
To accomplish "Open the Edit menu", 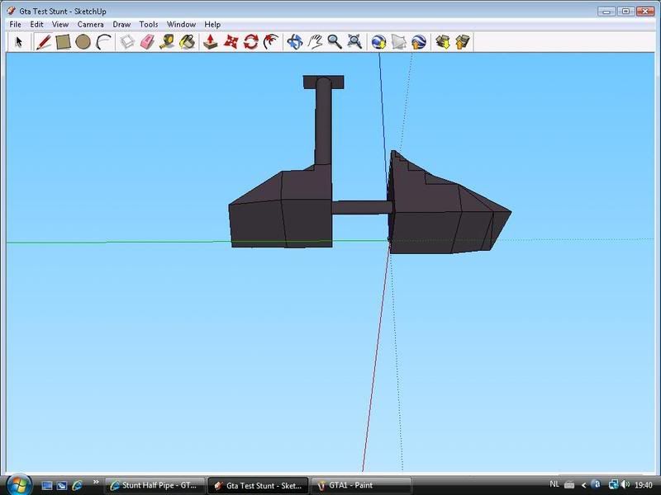I will [x=36, y=25].
